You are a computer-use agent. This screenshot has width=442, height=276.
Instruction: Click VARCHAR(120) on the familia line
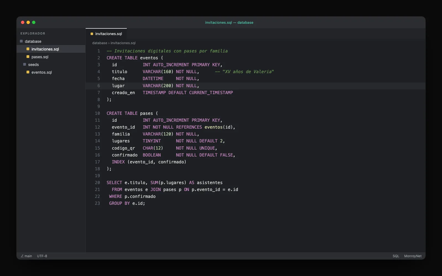point(158,134)
